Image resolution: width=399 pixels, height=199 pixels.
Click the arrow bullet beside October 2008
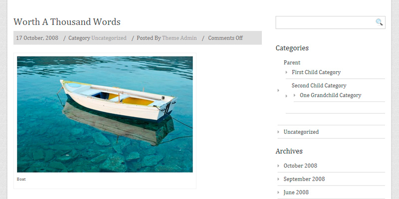point(278,166)
